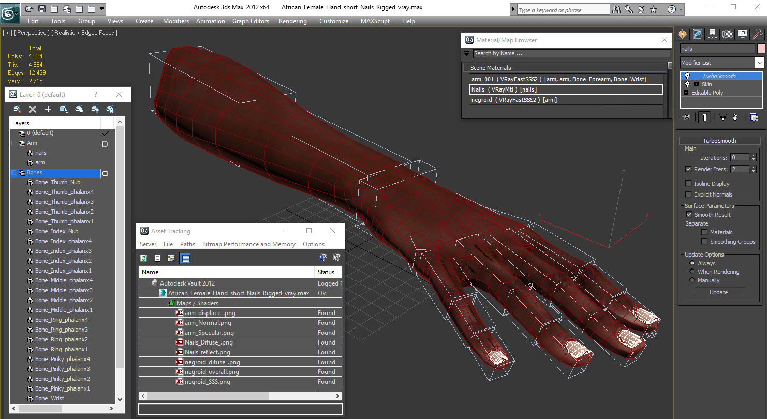767x419 pixels.
Task: Collapse the Arm layer in Layers tree
Action: 14,143
